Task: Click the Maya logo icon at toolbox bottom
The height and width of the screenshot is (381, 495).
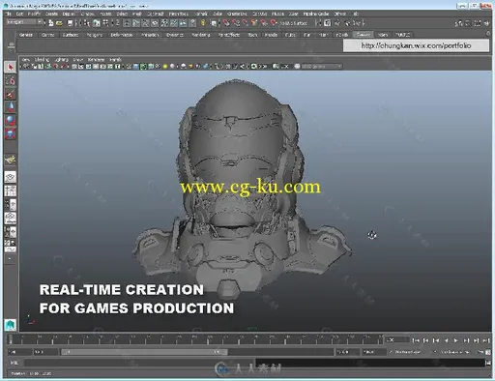Action: point(11,324)
